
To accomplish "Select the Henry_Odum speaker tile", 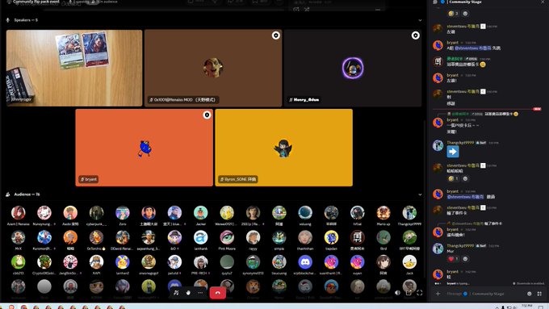I will point(353,68).
